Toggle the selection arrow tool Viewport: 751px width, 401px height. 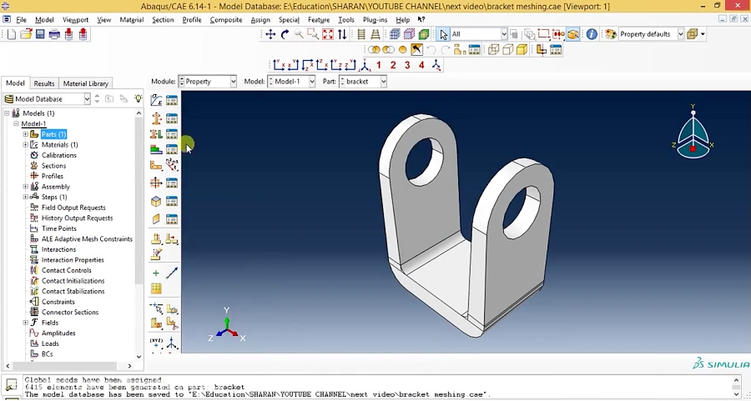coord(444,34)
